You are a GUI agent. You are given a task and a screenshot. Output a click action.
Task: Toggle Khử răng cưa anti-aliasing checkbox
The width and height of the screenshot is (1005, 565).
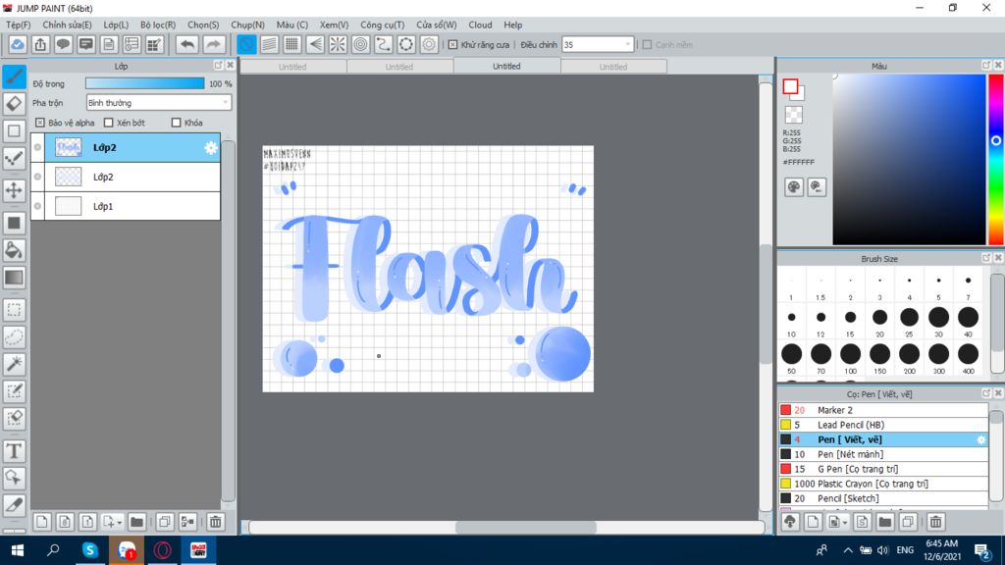click(x=452, y=45)
